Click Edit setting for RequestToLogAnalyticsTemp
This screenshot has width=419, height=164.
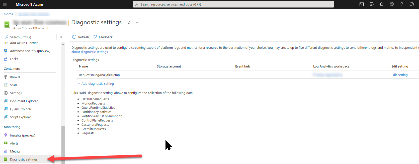399,75
